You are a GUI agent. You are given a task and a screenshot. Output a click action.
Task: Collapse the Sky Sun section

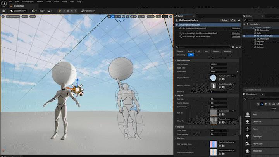tap(177, 95)
